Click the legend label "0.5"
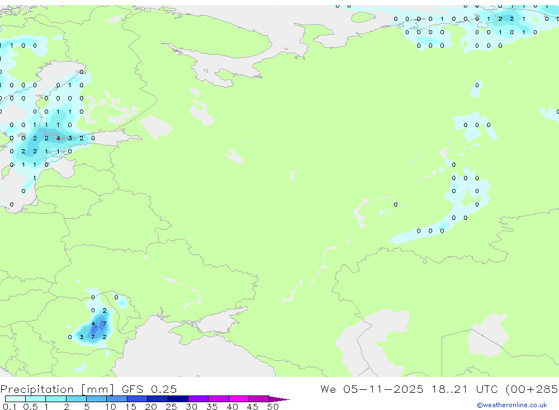 click(x=30, y=407)
